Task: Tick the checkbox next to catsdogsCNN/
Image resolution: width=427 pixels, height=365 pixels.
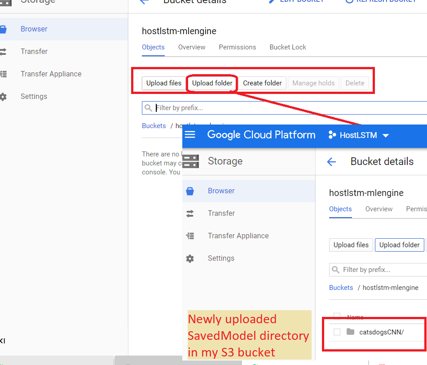Action: (x=337, y=332)
